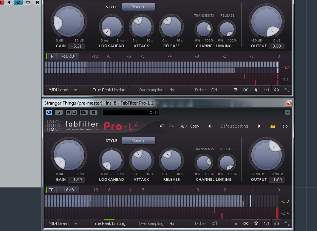317x231 pixels.
Task: Click the Write automation W button in plugin header
Action: pyautogui.click(x=74, y=112)
